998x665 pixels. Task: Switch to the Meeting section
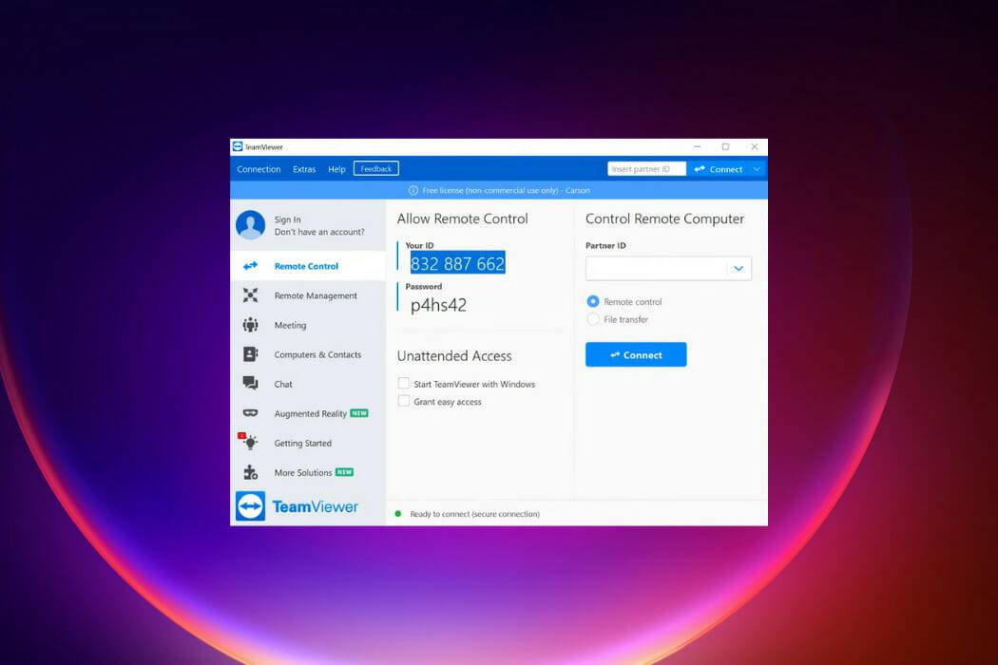pos(308,325)
